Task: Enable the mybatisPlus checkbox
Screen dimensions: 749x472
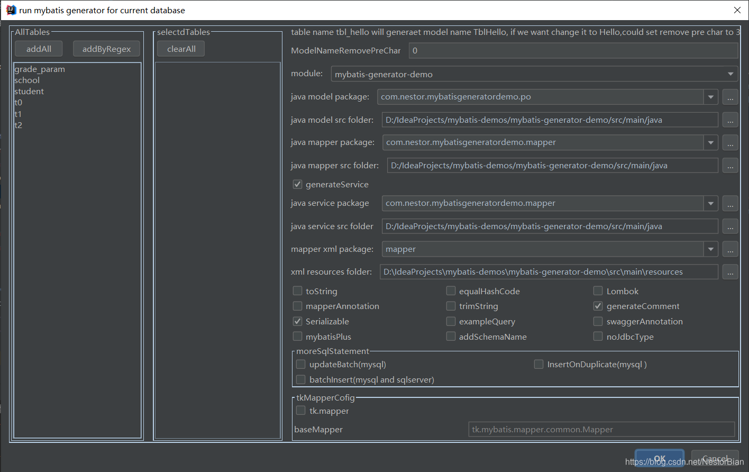Action: coord(297,337)
